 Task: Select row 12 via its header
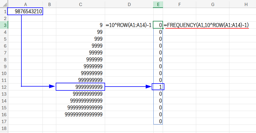(x=4, y=87)
